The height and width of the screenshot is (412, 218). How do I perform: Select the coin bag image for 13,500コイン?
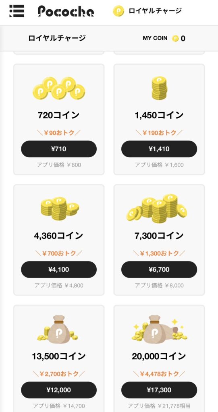[58, 329]
